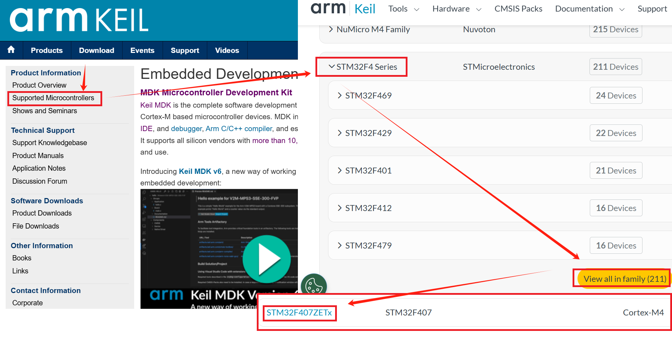Open the Tools dropdown
Viewport: 672px width, 340px height.
404,9
